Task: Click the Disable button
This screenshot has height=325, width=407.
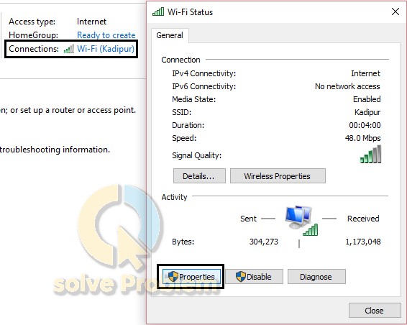Action: pos(254,276)
